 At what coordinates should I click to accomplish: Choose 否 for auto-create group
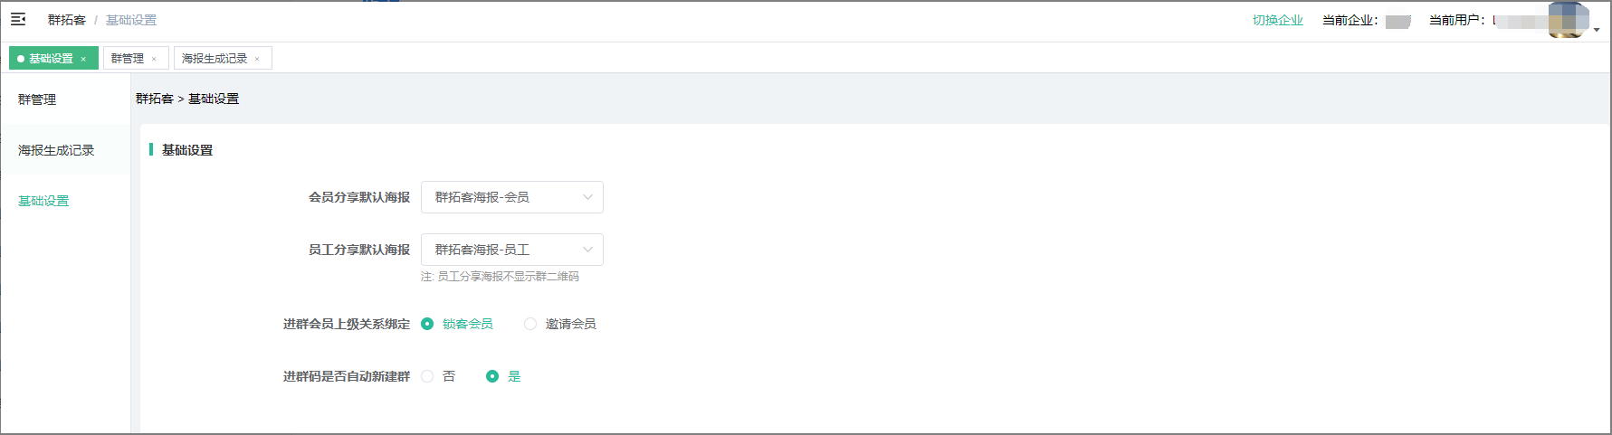[x=427, y=376]
